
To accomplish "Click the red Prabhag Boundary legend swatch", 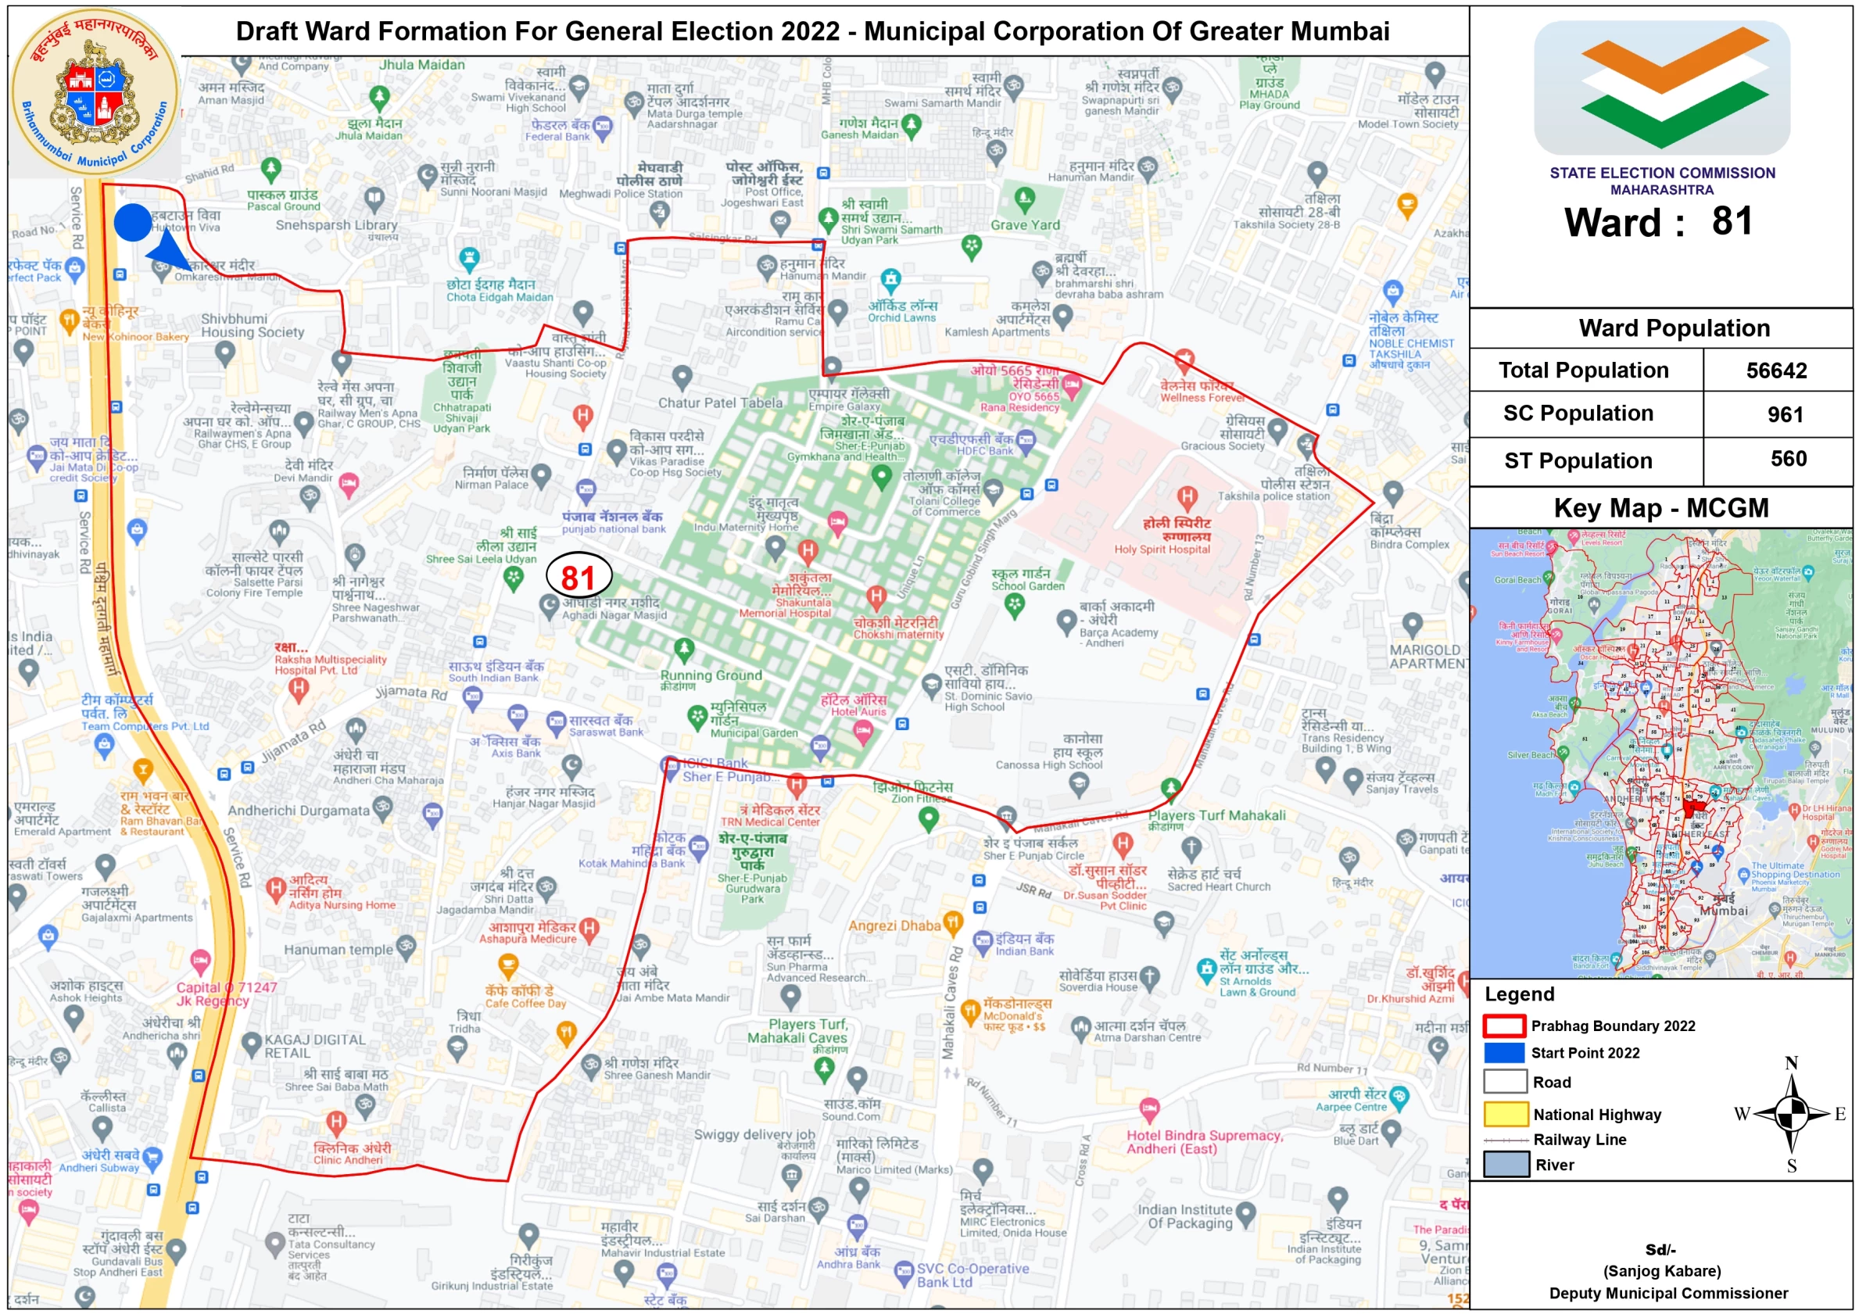I will [x=1504, y=1026].
